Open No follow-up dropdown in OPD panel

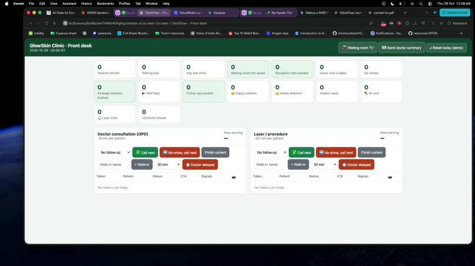tap(114, 153)
